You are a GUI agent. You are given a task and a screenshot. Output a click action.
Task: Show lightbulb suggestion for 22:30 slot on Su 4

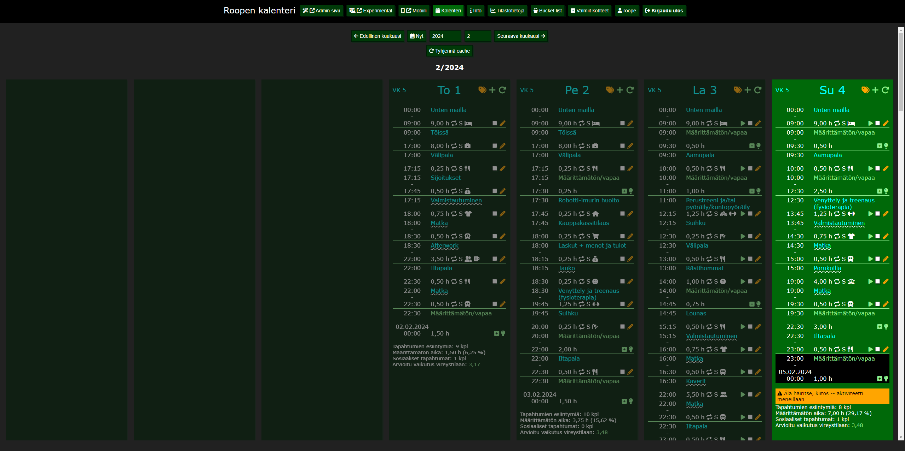(886, 327)
